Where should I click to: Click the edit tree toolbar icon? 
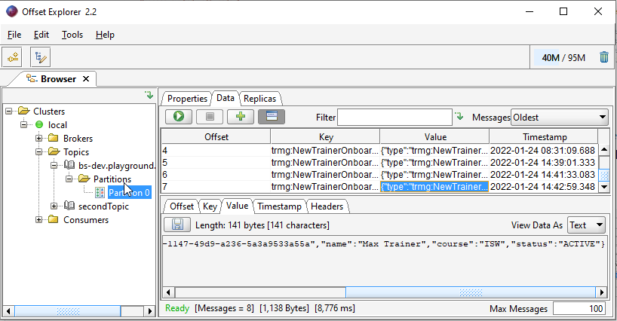point(40,57)
